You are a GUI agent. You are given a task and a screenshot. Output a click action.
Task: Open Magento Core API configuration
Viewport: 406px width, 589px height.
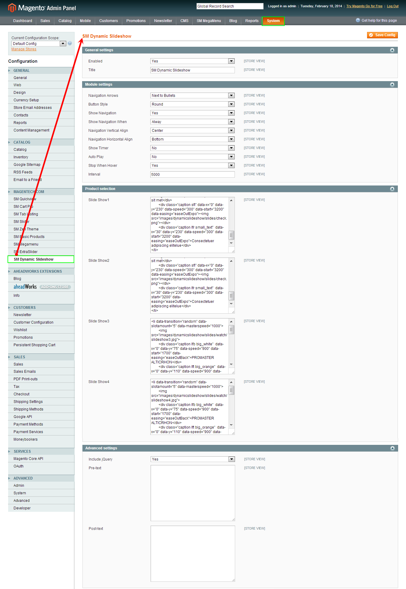(x=28, y=459)
